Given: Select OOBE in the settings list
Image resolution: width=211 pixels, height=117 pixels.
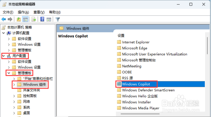Looking at the screenshot, I should pos(127,72).
